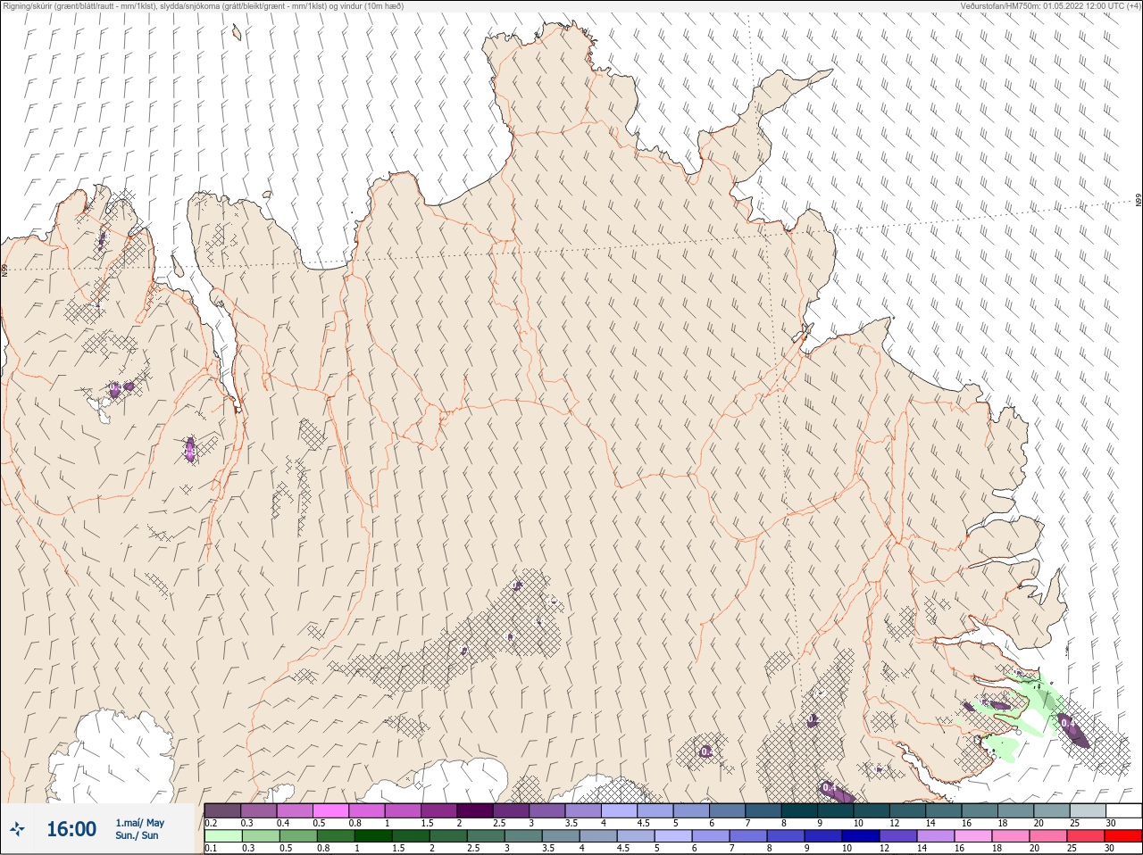Select the pale green swatch labeled 0.1
Viewport: 1143px width, 855px height.
pos(222,836)
